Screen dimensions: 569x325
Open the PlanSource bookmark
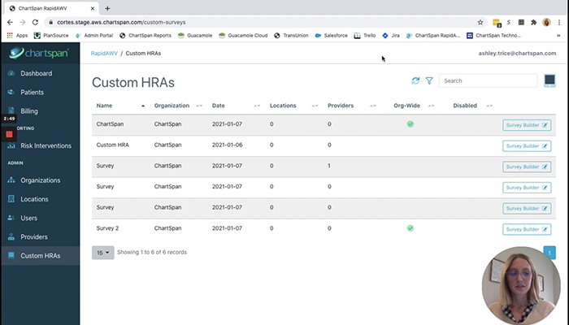(x=51, y=36)
